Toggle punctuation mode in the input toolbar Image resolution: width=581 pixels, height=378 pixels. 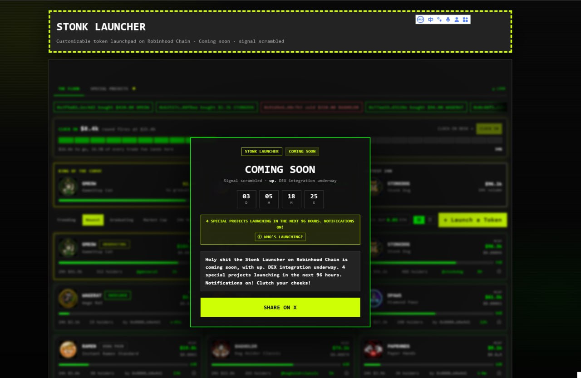[x=439, y=20]
